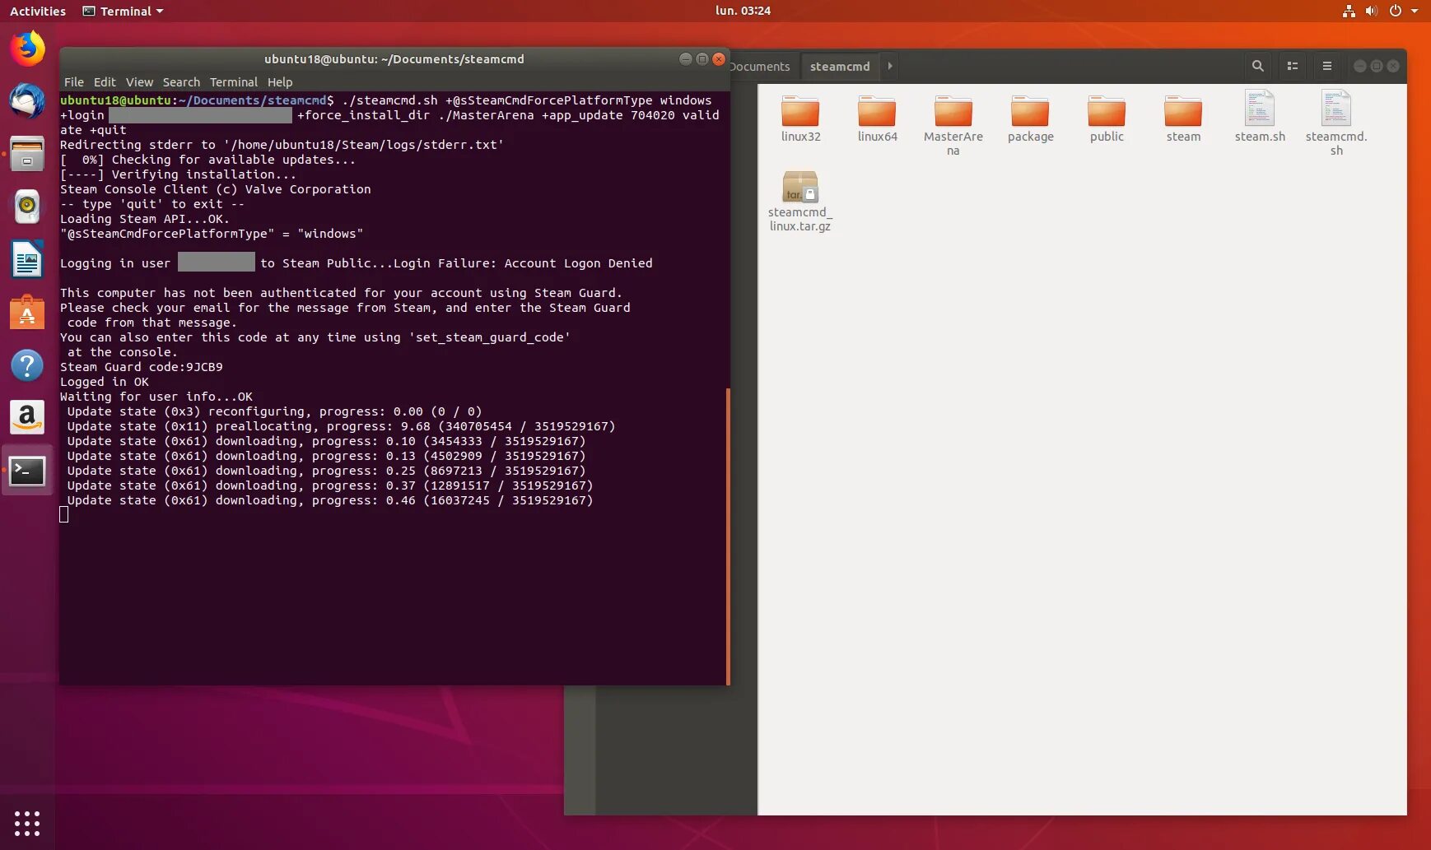
Task: Open the terminal File menu
Action: tap(74, 82)
